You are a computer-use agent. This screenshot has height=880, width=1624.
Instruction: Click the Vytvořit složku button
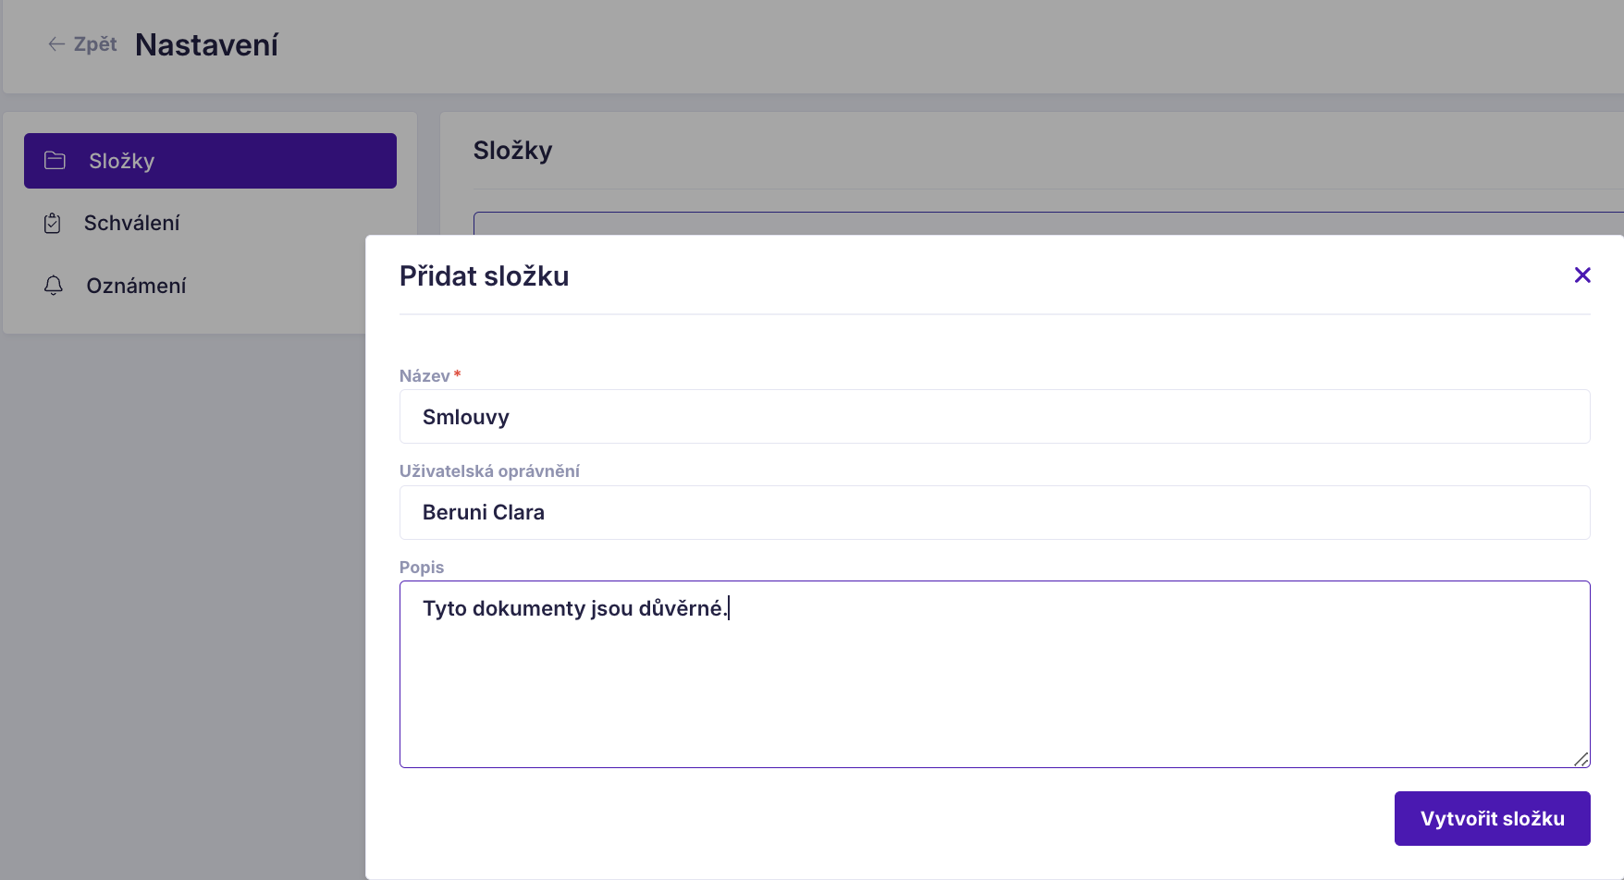[1492, 818]
